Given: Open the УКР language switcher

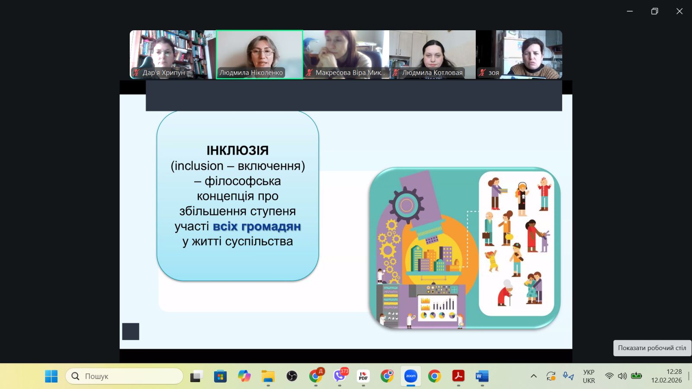Looking at the screenshot, I should 589,376.
